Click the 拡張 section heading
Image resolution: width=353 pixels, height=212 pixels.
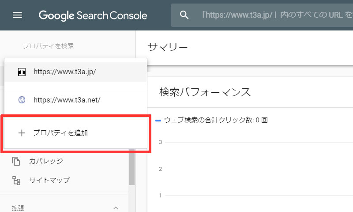(18, 208)
